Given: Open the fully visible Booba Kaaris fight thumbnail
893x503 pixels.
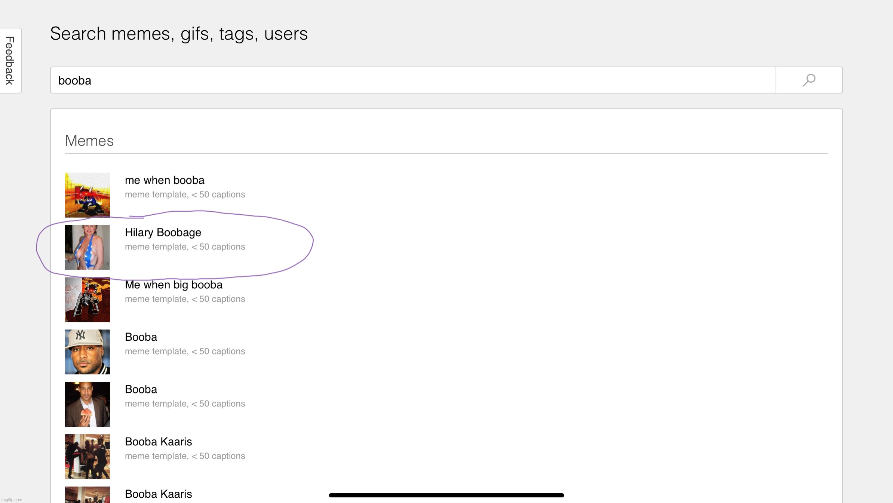Looking at the screenshot, I should [x=88, y=457].
